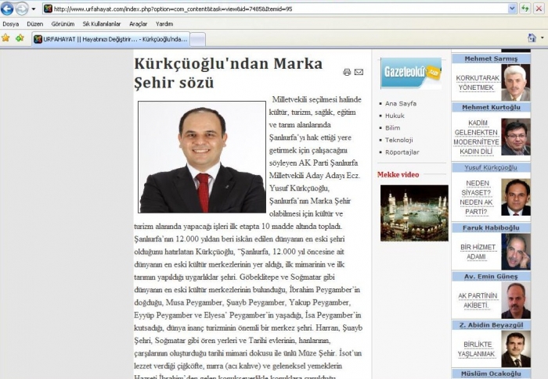Open the Dosya menu
The height and width of the screenshot is (379, 548).
(11, 24)
